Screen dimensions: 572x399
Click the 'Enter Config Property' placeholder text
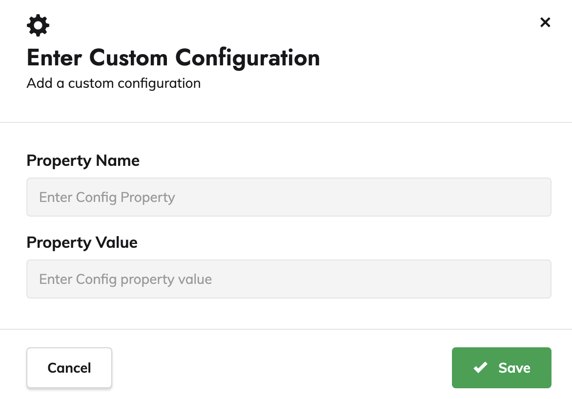pyautogui.click(x=107, y=198)
